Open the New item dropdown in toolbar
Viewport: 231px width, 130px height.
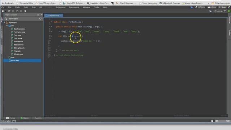4,11
